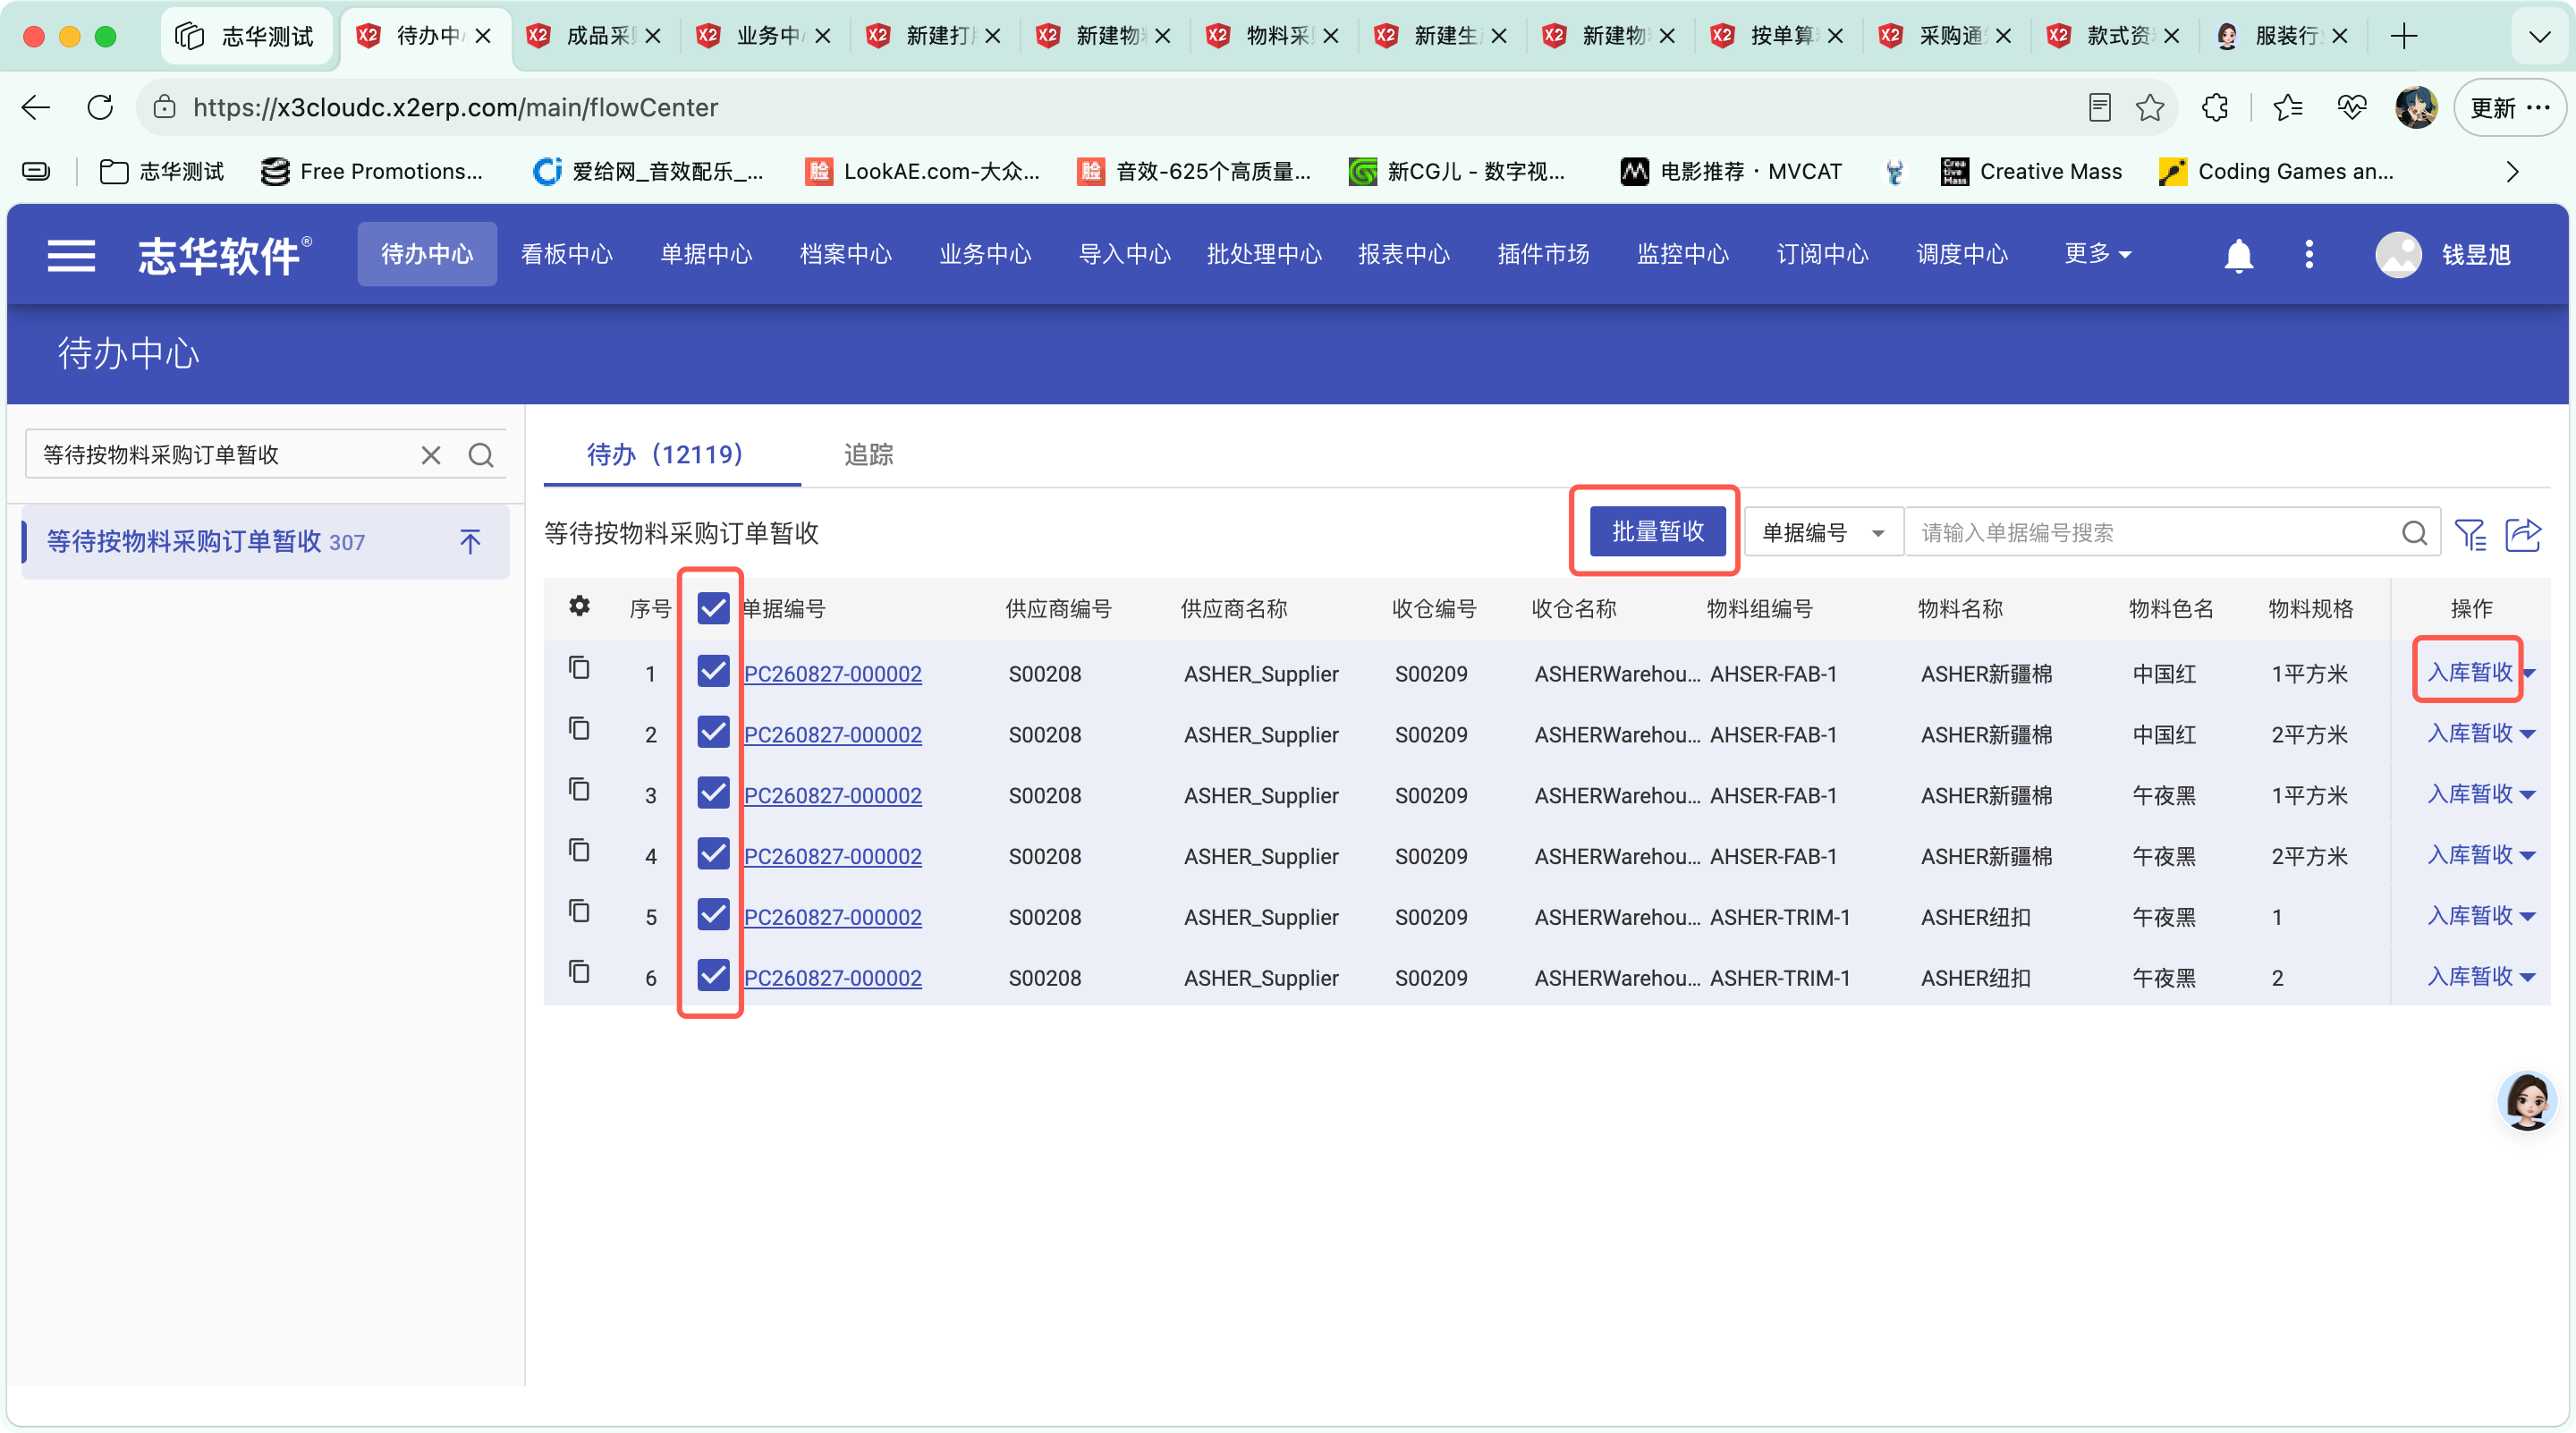
Task: Open the browser extensions puzzle icon
Action: tap(2215, 107)
